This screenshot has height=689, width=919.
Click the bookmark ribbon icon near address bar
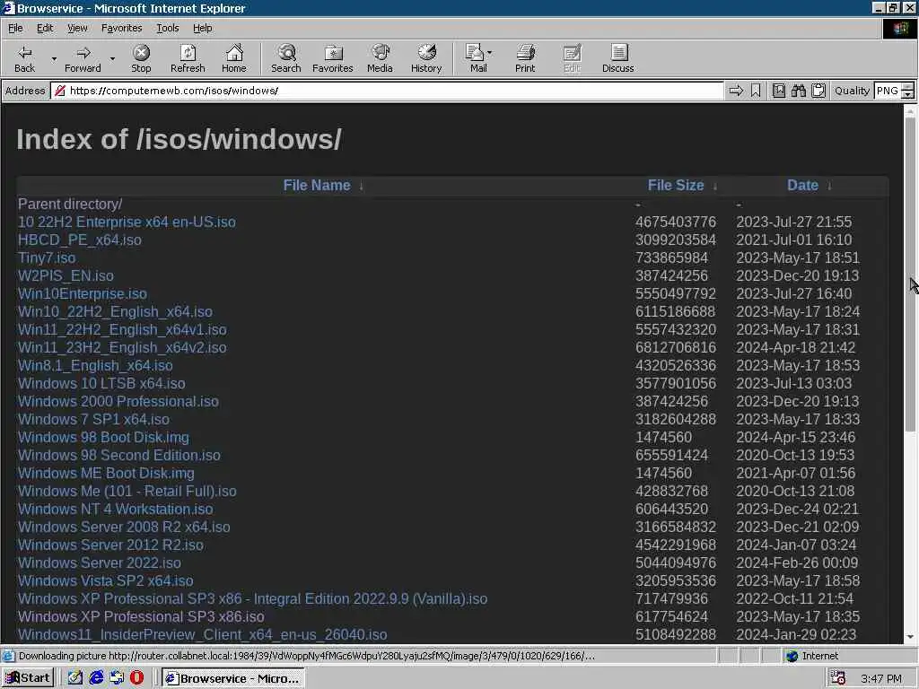[756, 91]
